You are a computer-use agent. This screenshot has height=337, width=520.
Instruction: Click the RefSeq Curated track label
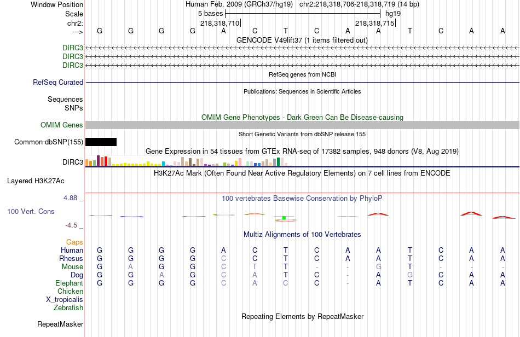pos(57,82)
